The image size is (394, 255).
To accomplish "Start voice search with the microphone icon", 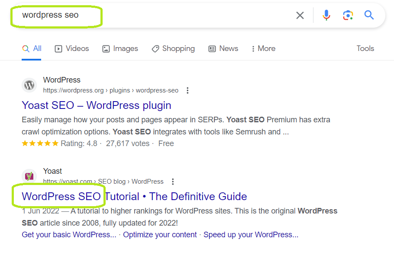I will click(x=326, y=15).
